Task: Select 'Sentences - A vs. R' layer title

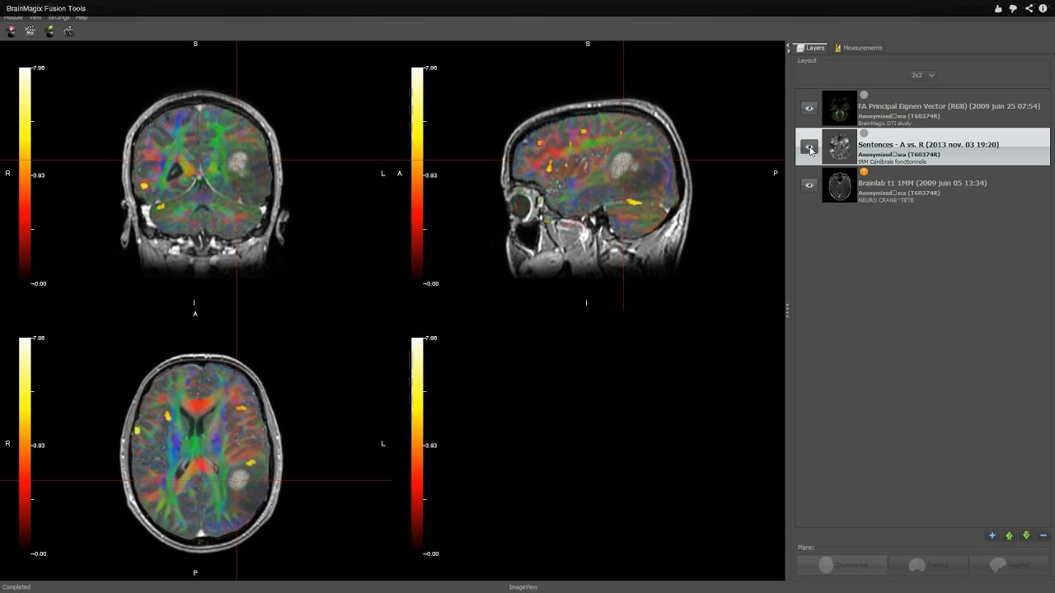Action: click(x=928, y=145)
